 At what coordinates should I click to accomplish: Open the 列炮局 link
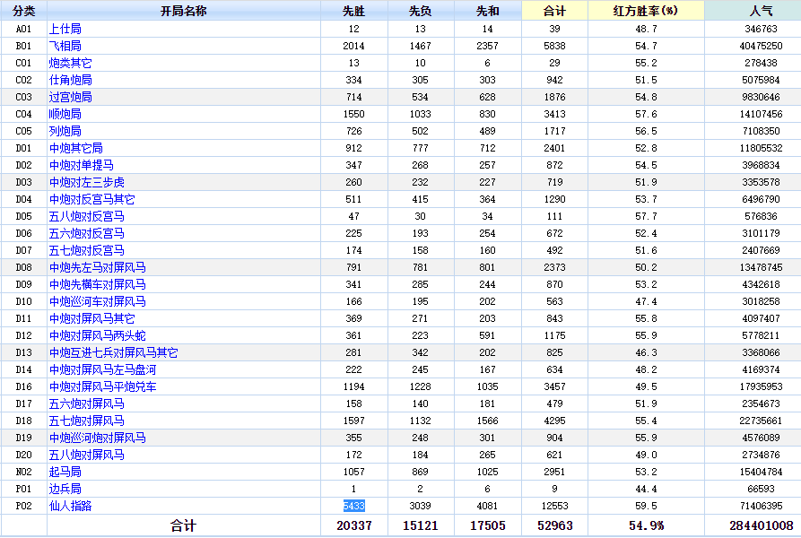point(65,131)
